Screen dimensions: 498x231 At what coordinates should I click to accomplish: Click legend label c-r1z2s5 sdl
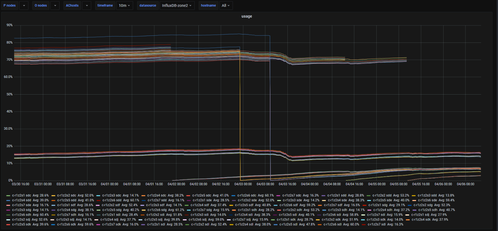pyautogui.click(x=288, y=224)
